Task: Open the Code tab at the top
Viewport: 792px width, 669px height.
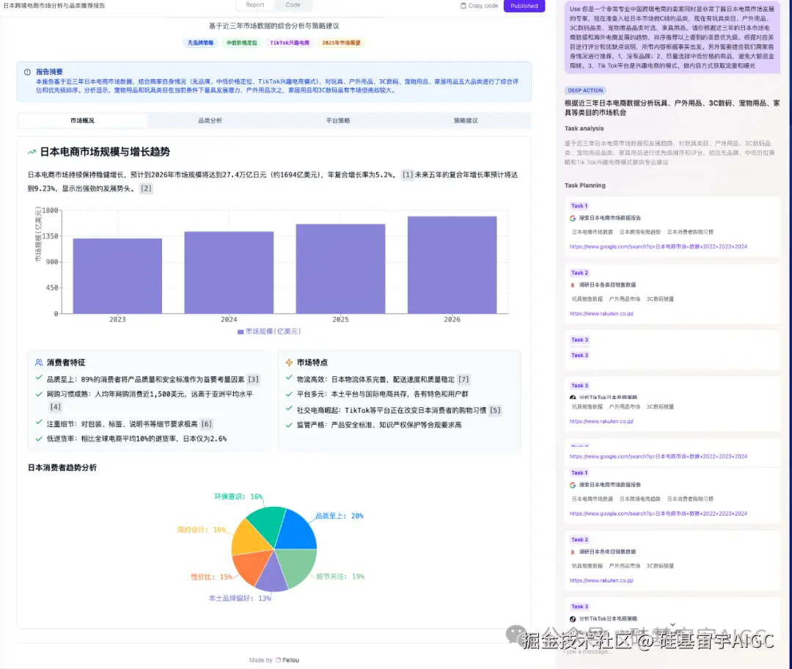Action: pos(293,4)
